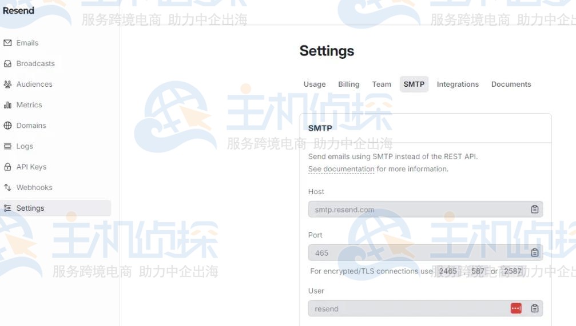Click the Settings page heading

point(327,51)
